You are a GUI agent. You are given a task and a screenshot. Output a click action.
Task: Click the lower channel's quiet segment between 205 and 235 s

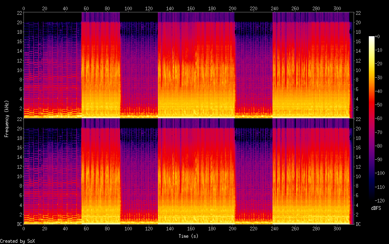point(253,173)
